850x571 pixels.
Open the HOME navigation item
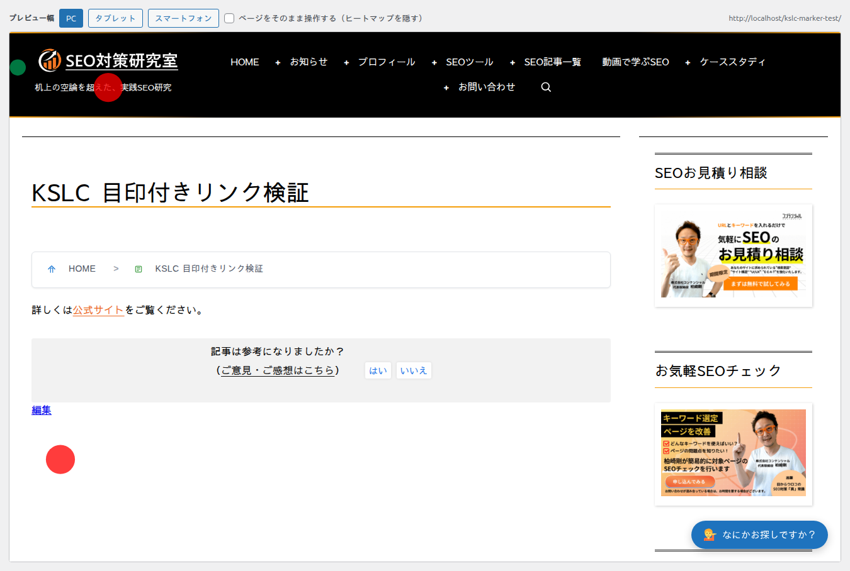point(245,62)
